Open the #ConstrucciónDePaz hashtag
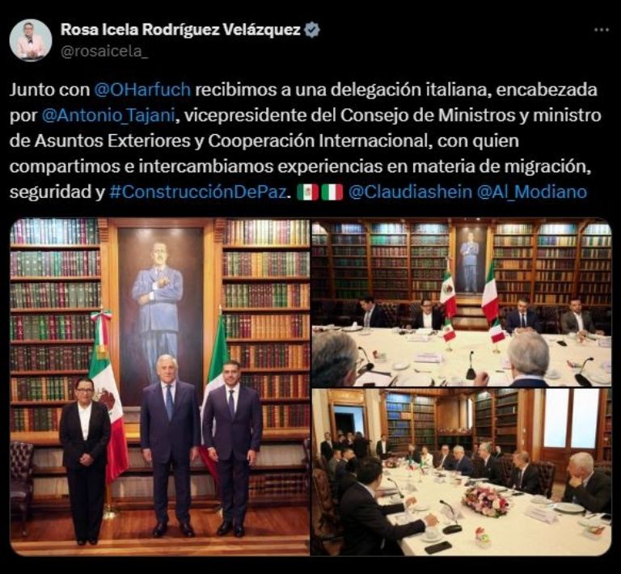 click(197, 192)
